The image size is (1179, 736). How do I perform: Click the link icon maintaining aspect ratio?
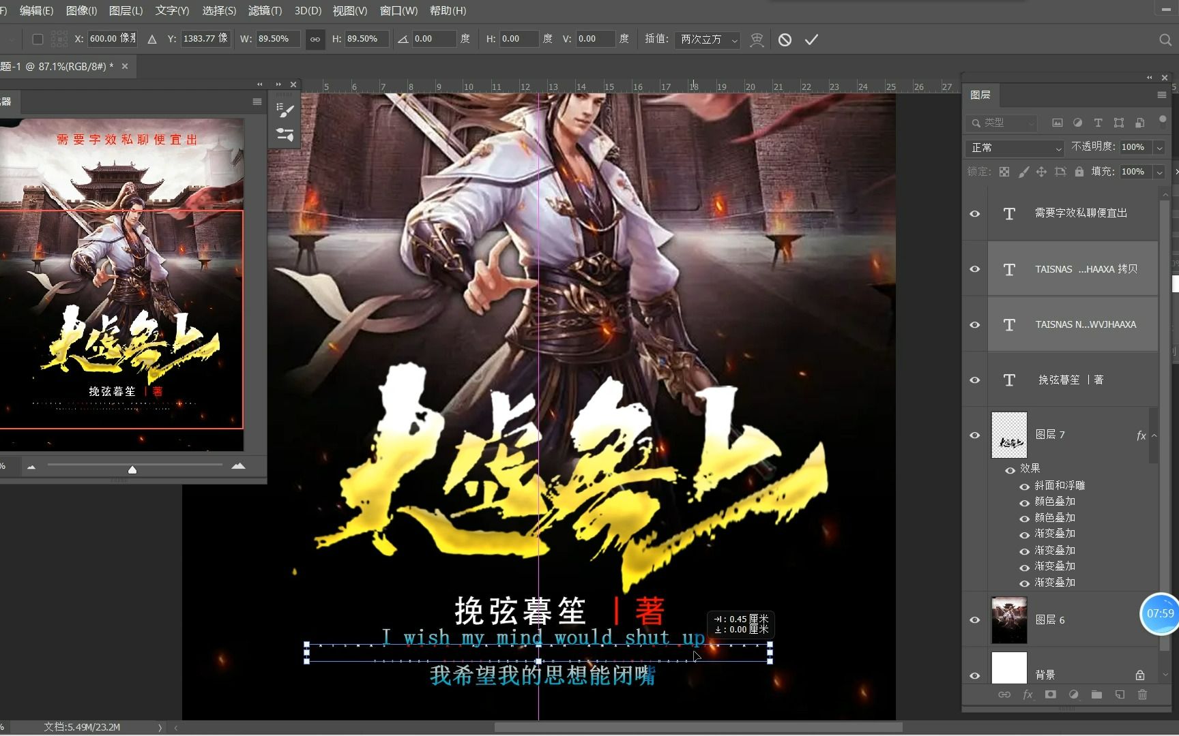tap(315, 39)
